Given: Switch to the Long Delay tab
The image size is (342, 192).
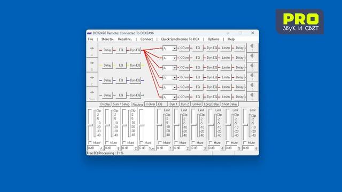Looking at the screenshot, I should tap(211, 105).
